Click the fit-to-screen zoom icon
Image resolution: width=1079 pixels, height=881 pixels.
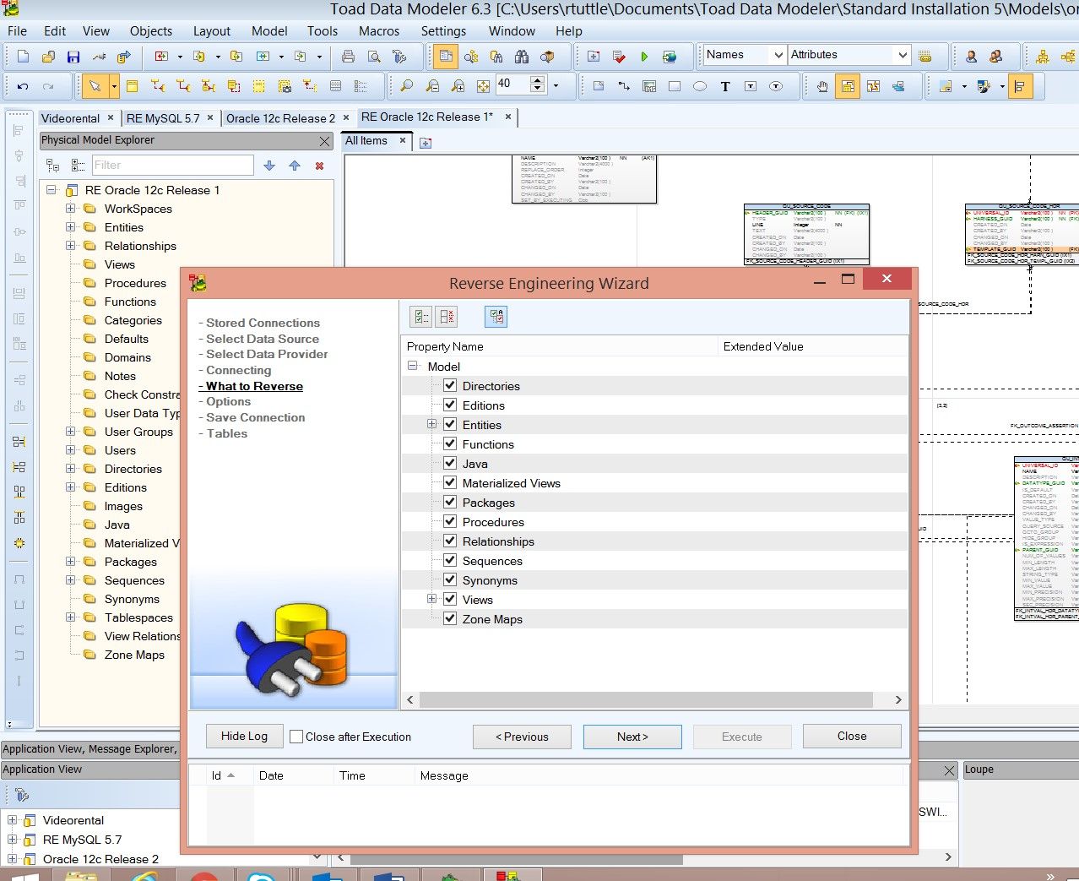point(483,86)
